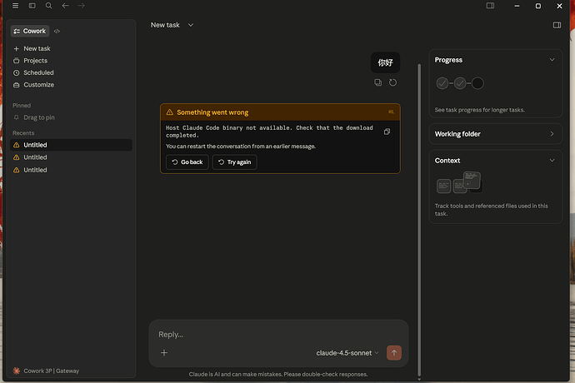Focus the Reply input field
This screenshot has height=383, width=575.
278,335
